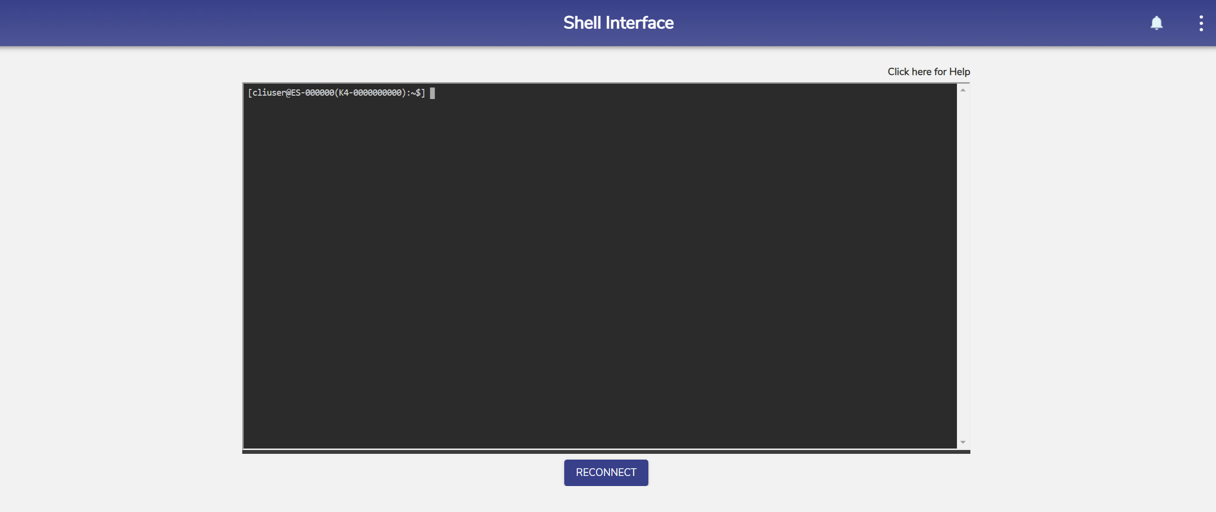Click the 'Shell Interface' page title

click(x=618, y=23)
